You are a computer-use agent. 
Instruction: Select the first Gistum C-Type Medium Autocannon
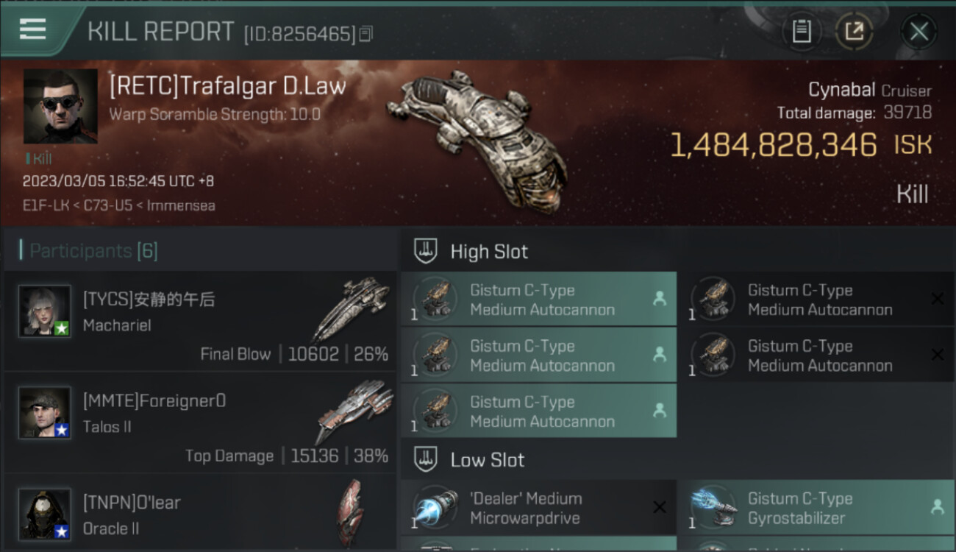tap(539, 300)
